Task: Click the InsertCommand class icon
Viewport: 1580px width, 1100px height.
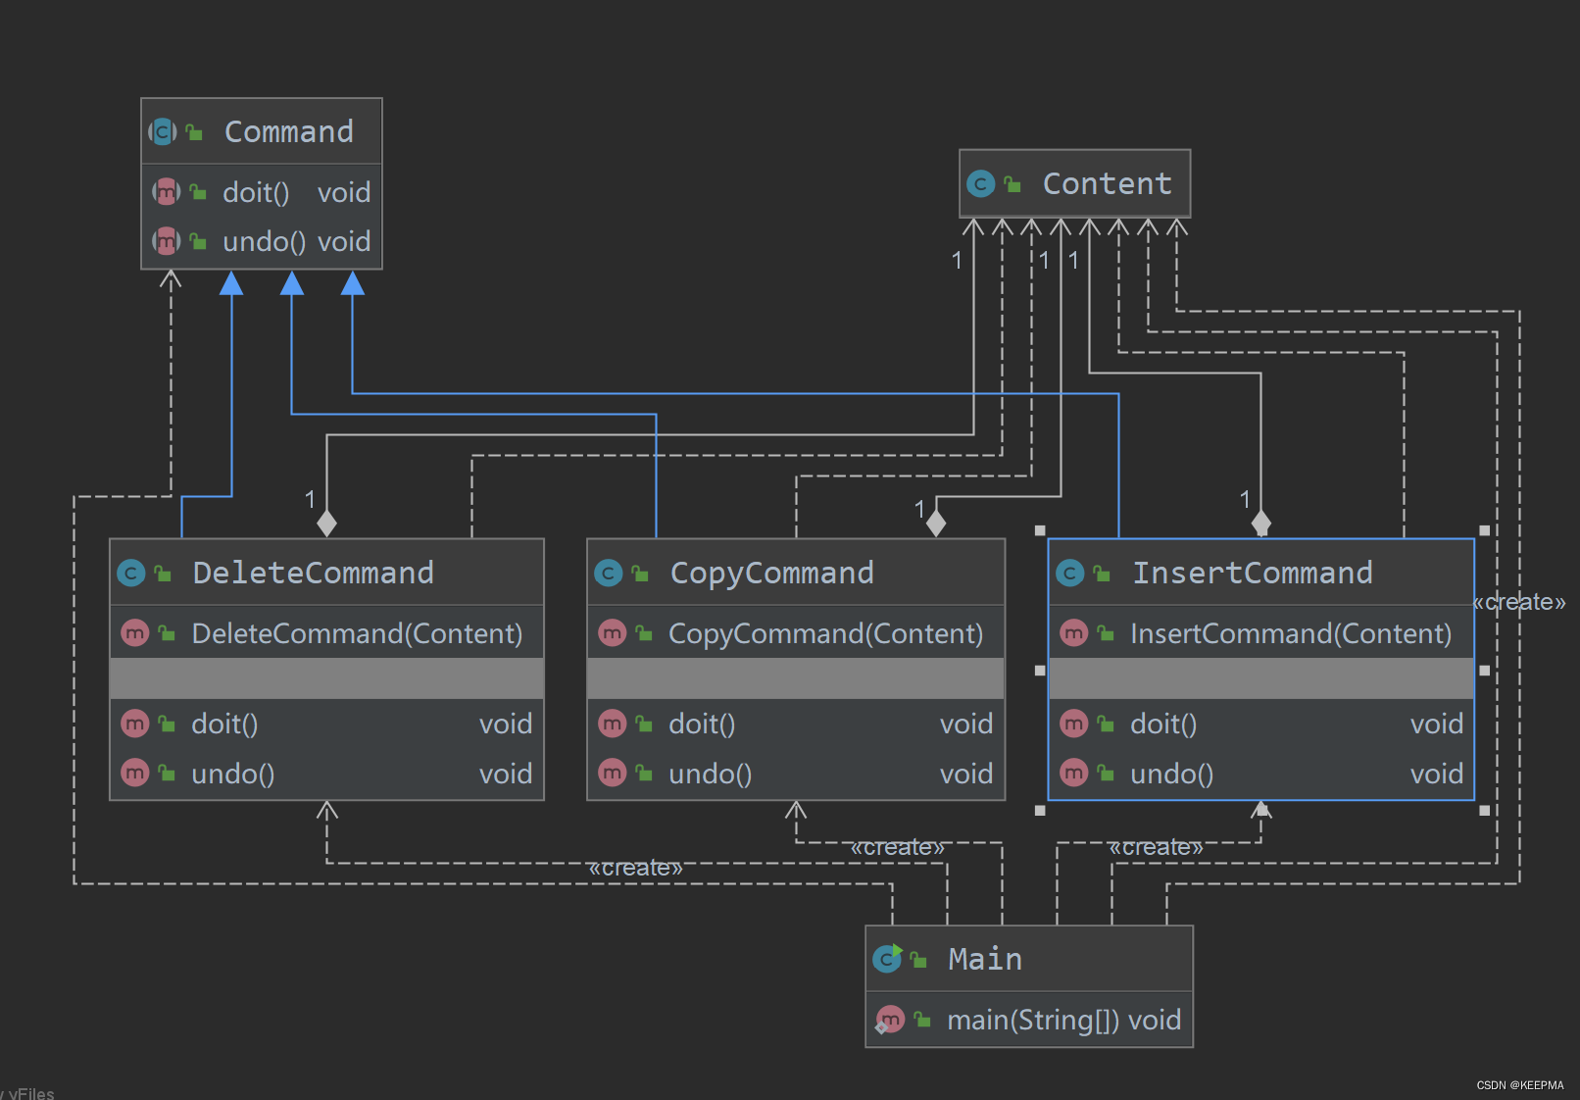Action: 1069,573
